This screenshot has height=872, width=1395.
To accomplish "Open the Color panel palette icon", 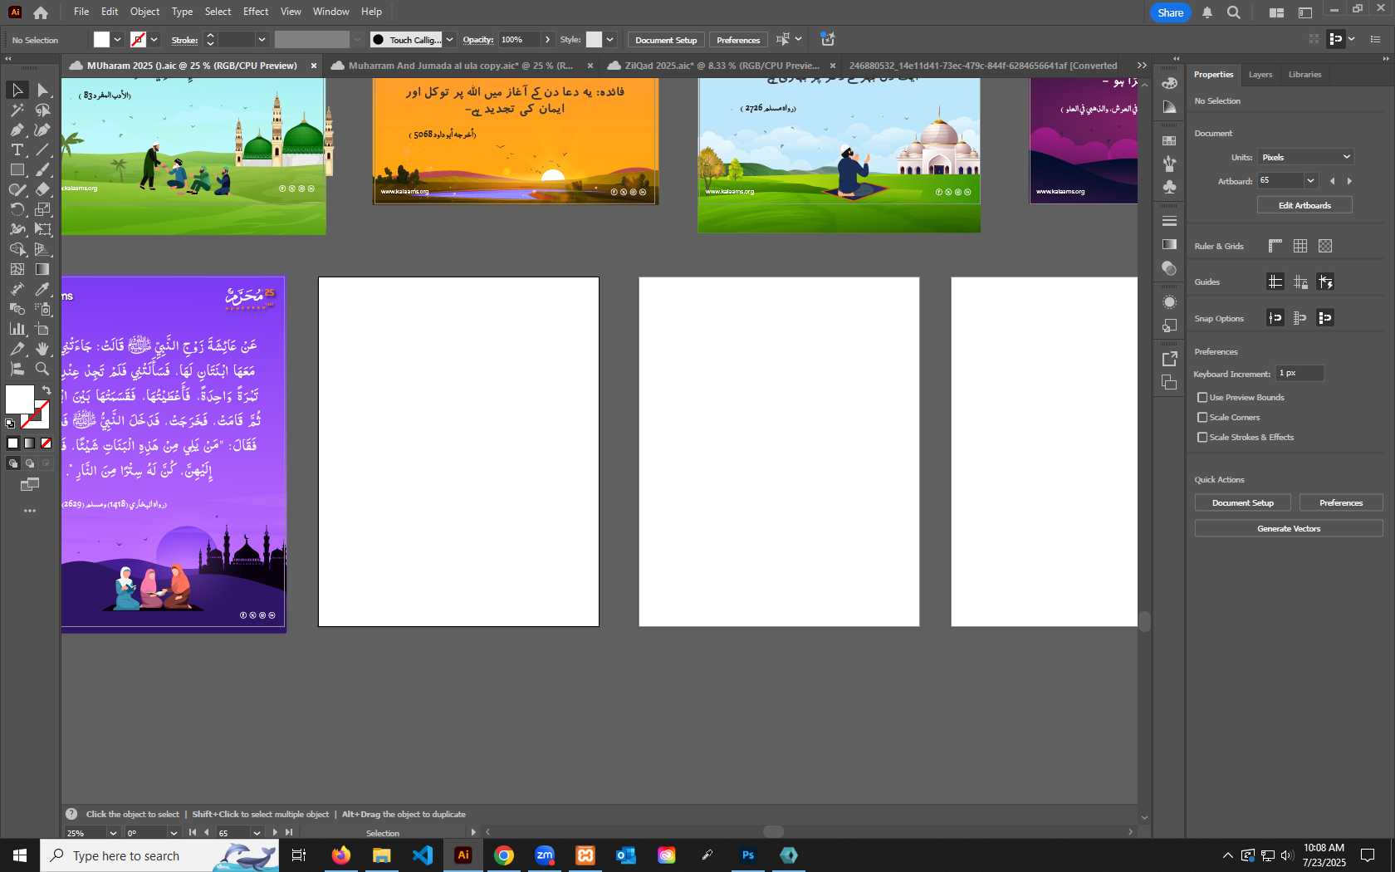I will (x=1169, y=83).
